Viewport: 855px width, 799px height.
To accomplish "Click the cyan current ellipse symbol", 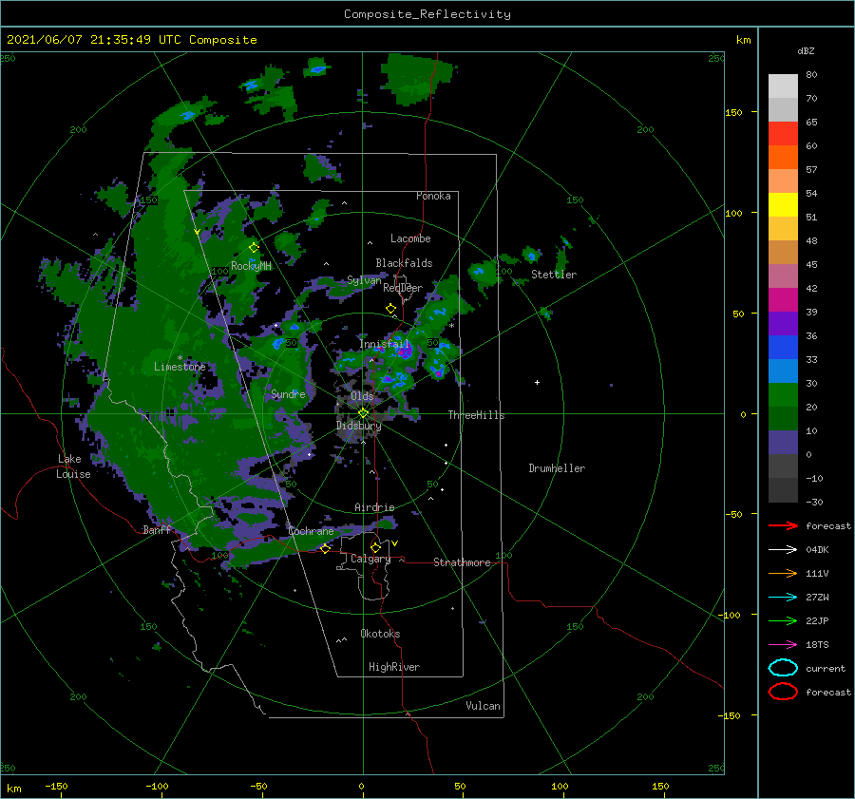I will 783,668.
